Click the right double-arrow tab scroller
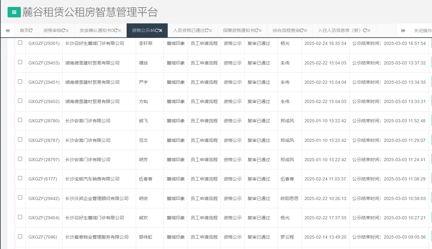The width and height of the screenshot is (432, 249). (404, 31)
